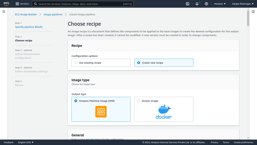Click the Image type section heading

[81, 80]
